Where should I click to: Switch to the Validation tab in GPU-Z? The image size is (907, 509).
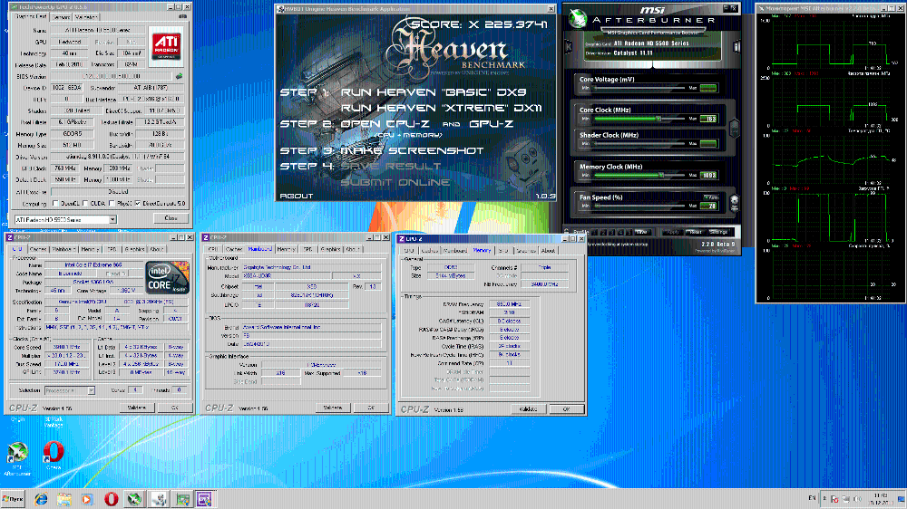(x=86, y=17)
